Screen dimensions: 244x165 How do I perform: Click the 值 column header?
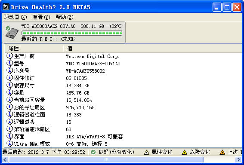click(x=153, y=49)
